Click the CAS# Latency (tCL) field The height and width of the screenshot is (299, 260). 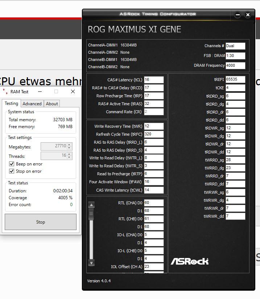[x=154, y=80]
